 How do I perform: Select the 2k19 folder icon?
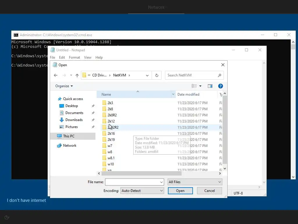coord(104,140)
